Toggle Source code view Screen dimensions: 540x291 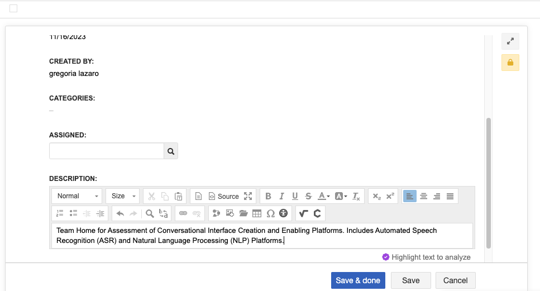click(223, 196)
